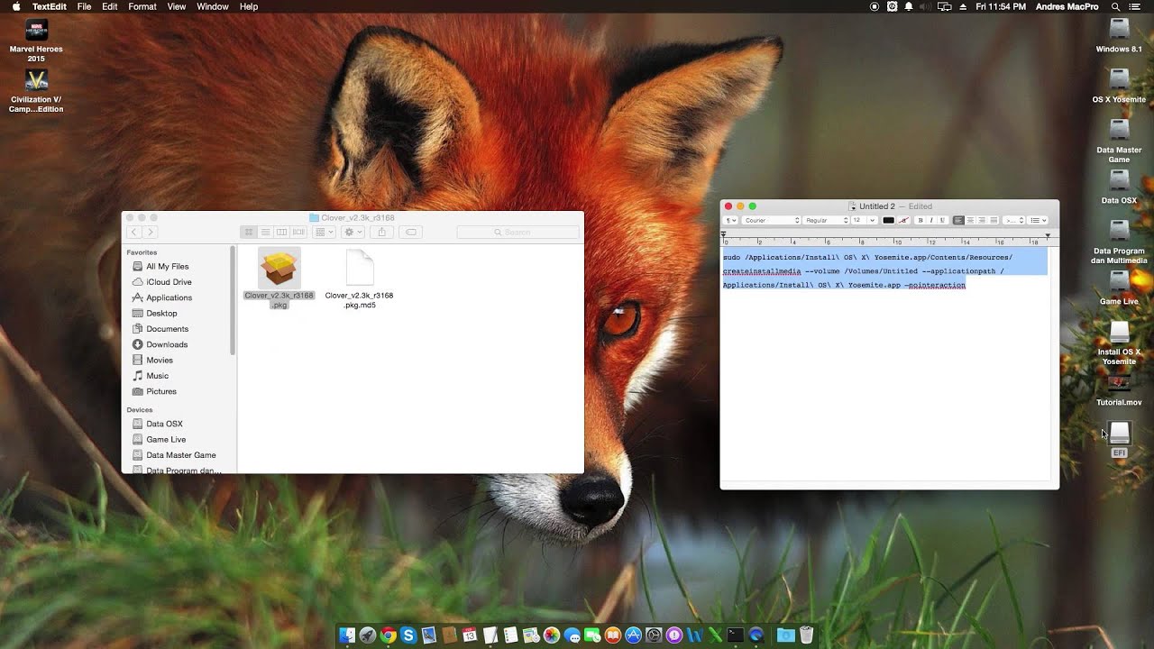Select Desktop in Finder sidebar
Viewport: 1154px width, 649px height.
(161, 314)
